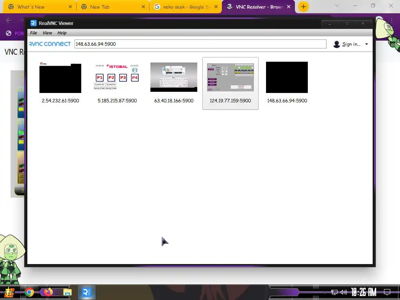Open the notification center icon
Viewport: 400px width, 300px height.
coord(387,292)
